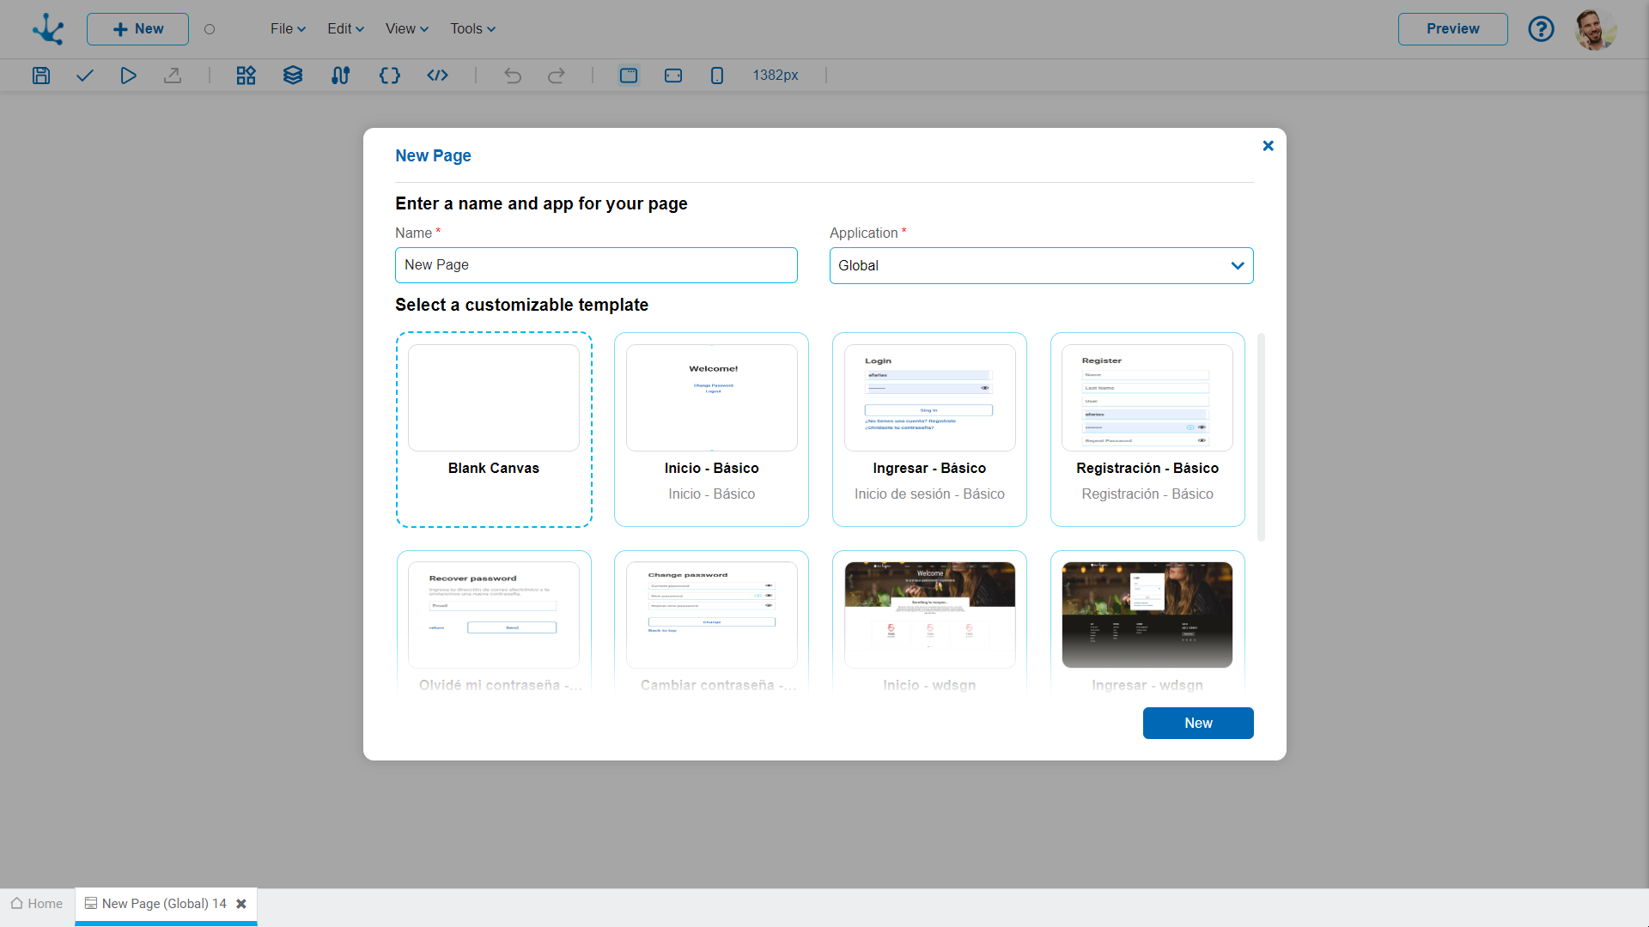Select the Olvidé mi contraseña template

point(494,623)
